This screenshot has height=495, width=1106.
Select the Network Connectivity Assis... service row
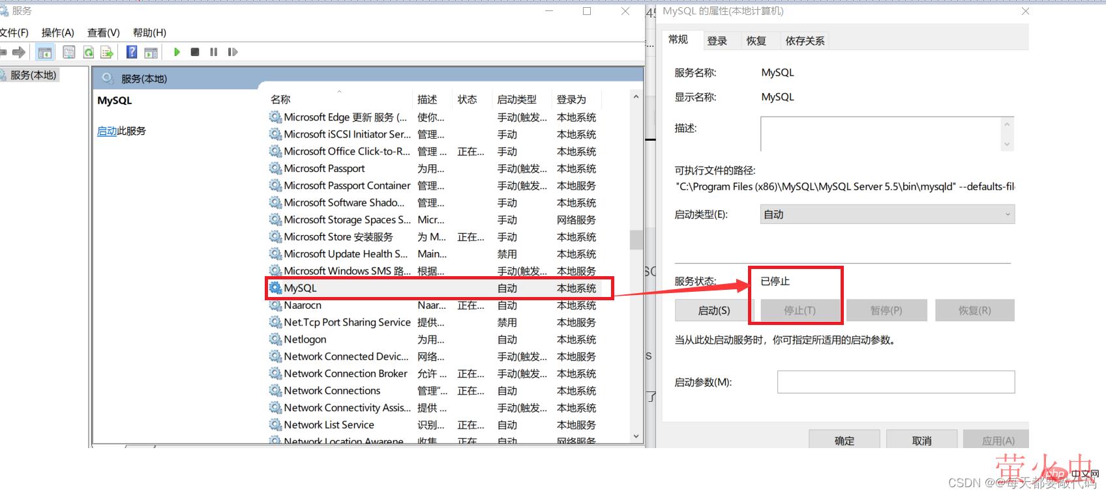click(434, 408)
